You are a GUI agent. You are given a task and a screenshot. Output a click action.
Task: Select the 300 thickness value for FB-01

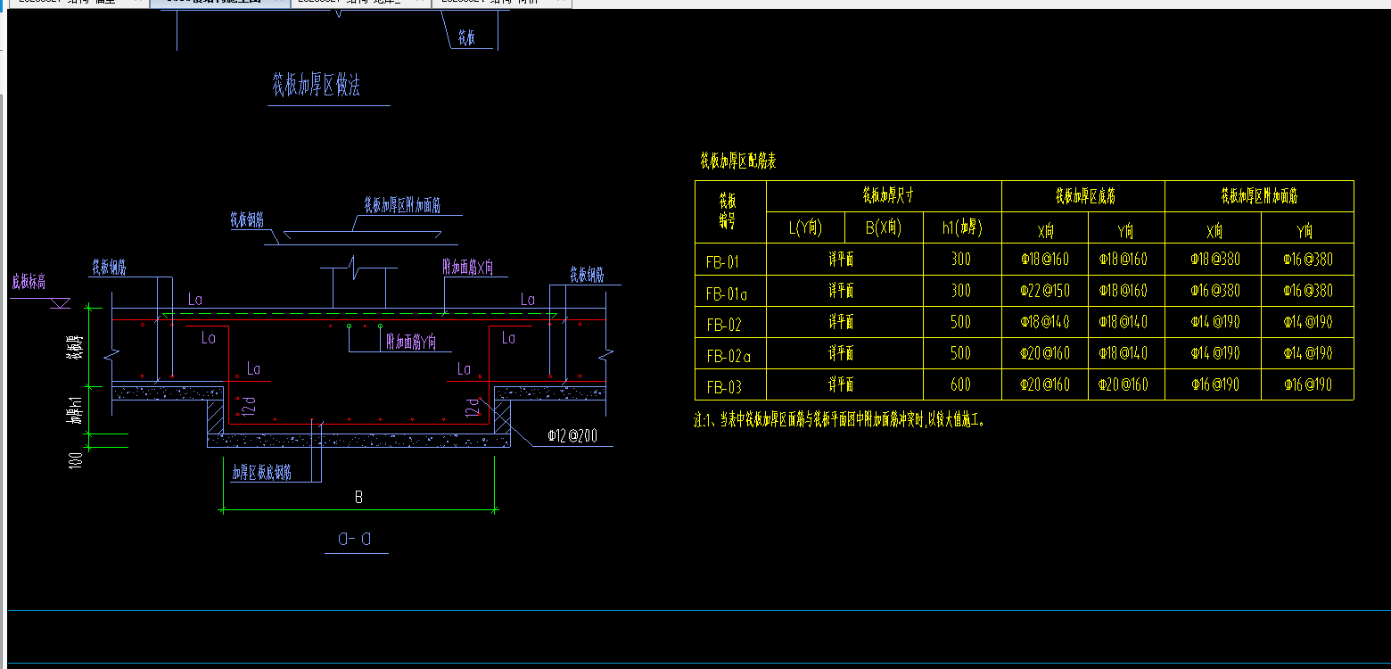(960, 260)
